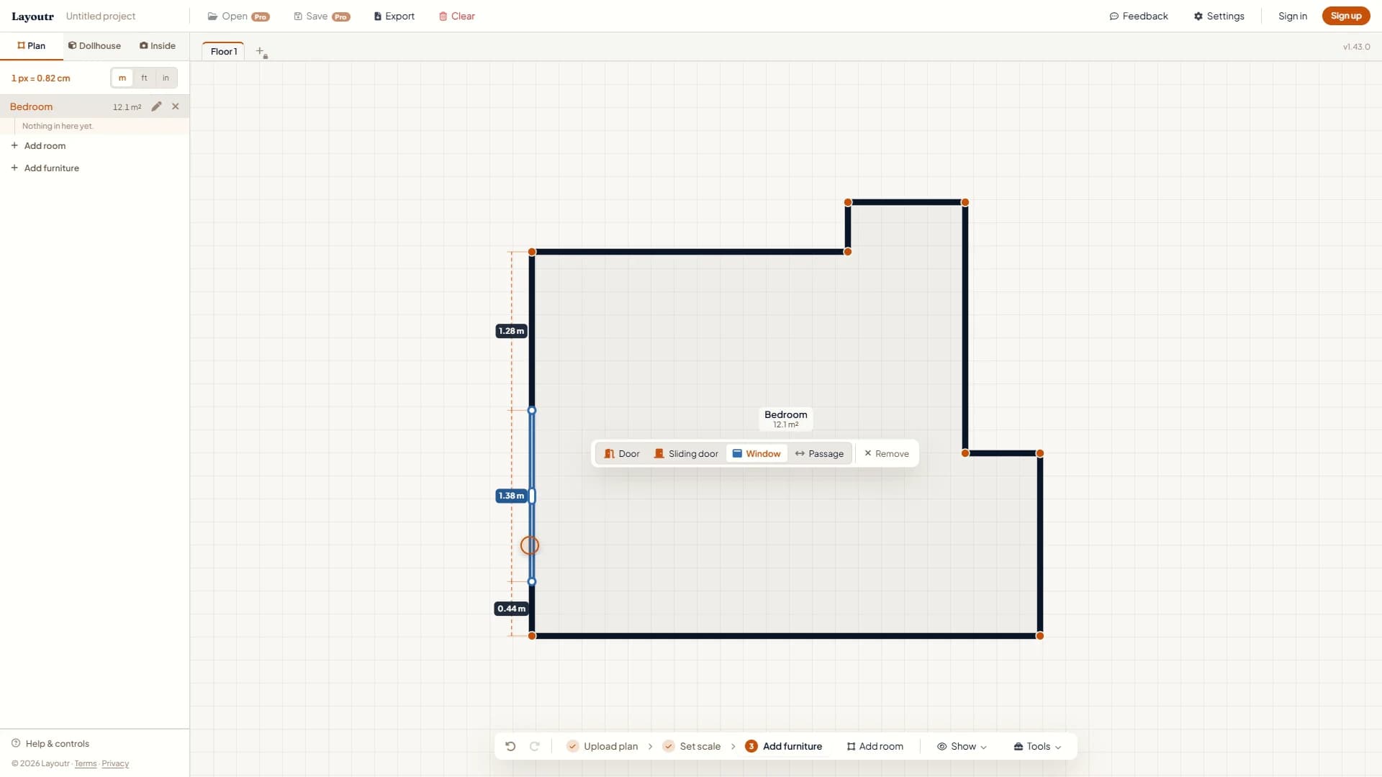Click Sign in link
The image size is (1382, 777).
(1293, 16)
